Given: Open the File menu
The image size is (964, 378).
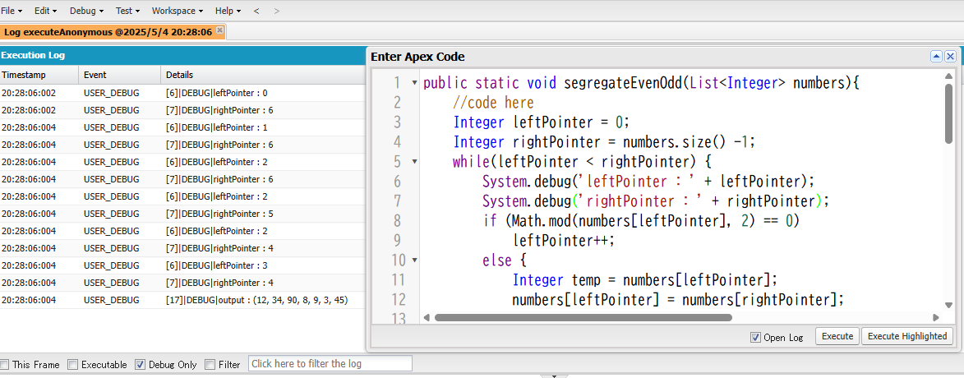Looking at the screenshot, I should coord(12,11).
